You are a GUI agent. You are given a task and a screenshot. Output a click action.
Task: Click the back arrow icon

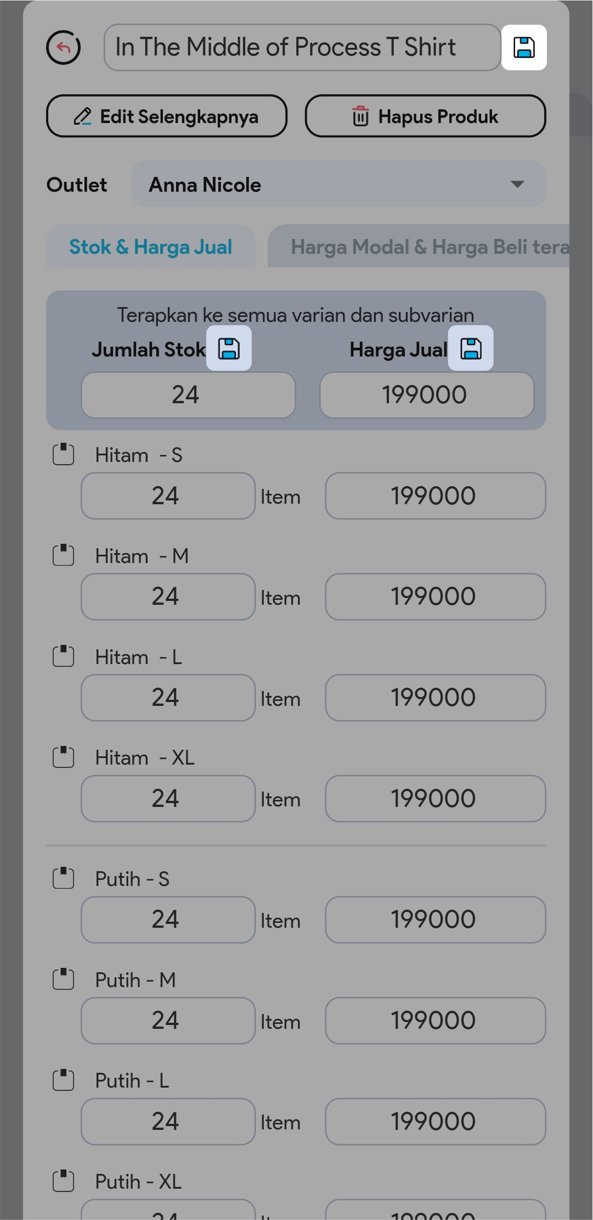pos(63,47)
